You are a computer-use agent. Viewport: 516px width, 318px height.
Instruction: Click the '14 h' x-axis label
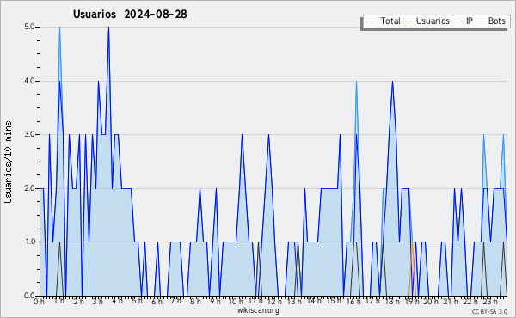click(314, 301)
